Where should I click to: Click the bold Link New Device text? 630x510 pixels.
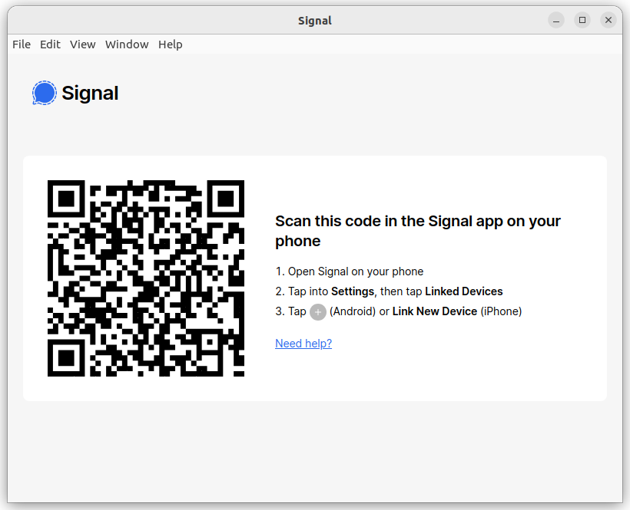coord(435,311)
